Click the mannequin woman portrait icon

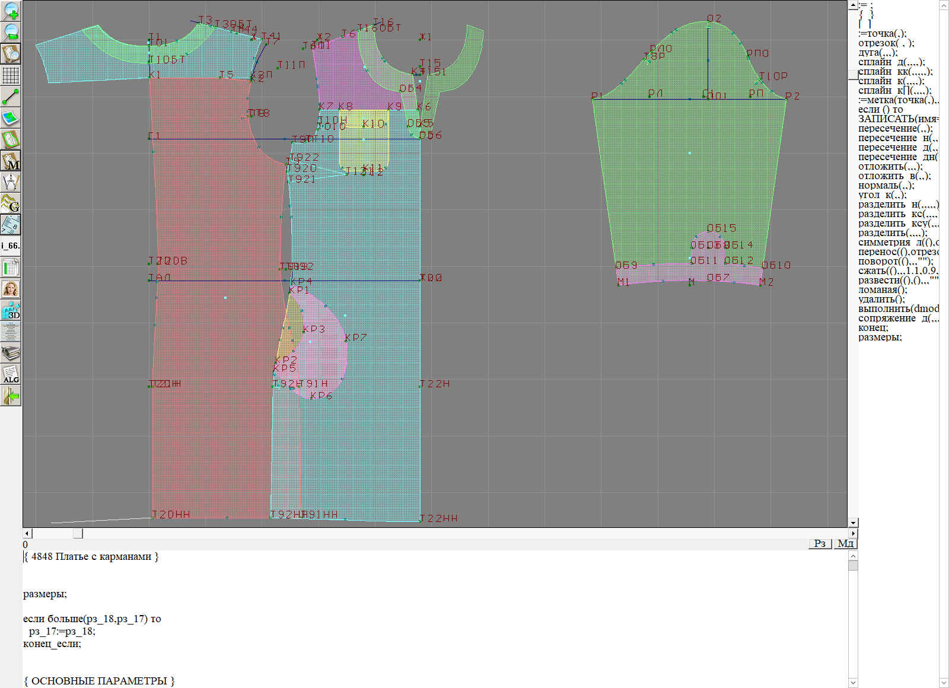[x=11, y=289]
